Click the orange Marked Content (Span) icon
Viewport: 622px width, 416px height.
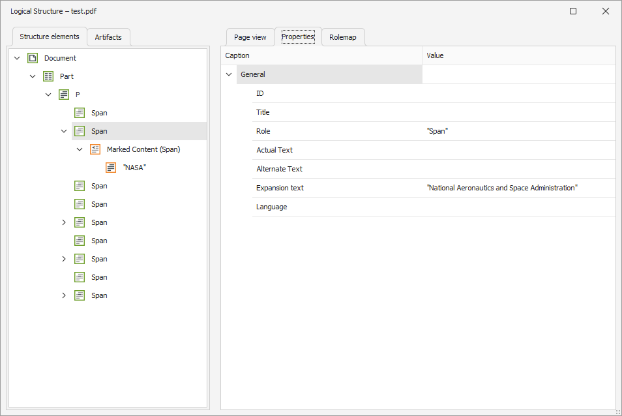click(95, 149)
